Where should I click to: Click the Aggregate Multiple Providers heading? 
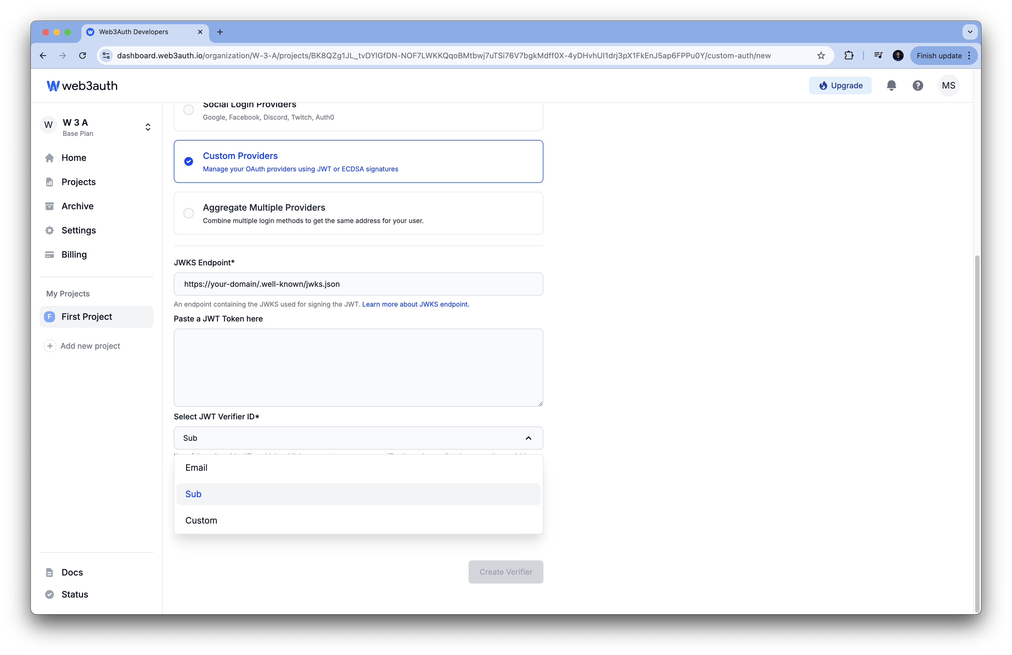(264, 207)
